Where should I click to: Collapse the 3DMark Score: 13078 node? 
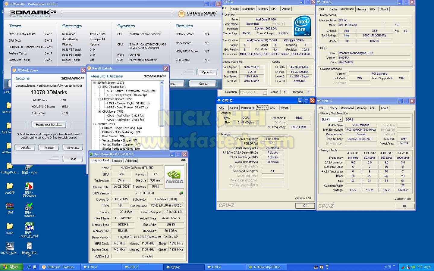(x=95, y=83)
